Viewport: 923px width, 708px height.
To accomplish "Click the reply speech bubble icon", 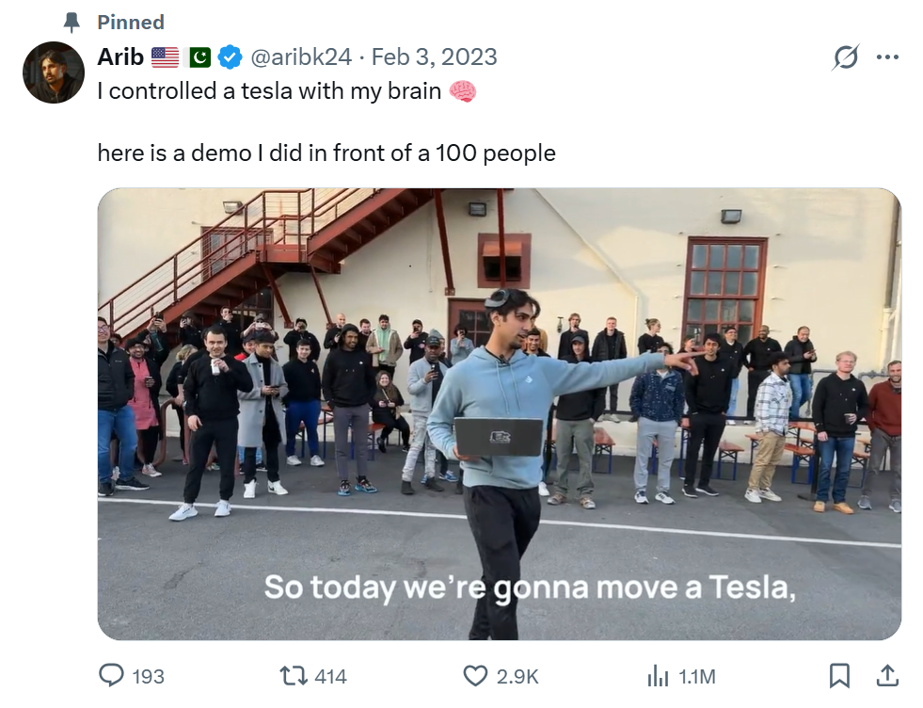I will point(112,675).
